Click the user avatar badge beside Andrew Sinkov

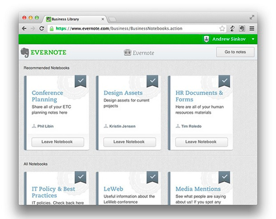coord(207,39)
